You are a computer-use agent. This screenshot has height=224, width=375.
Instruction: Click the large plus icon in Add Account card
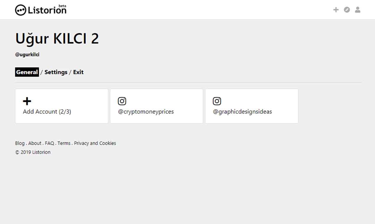[27, 101]
